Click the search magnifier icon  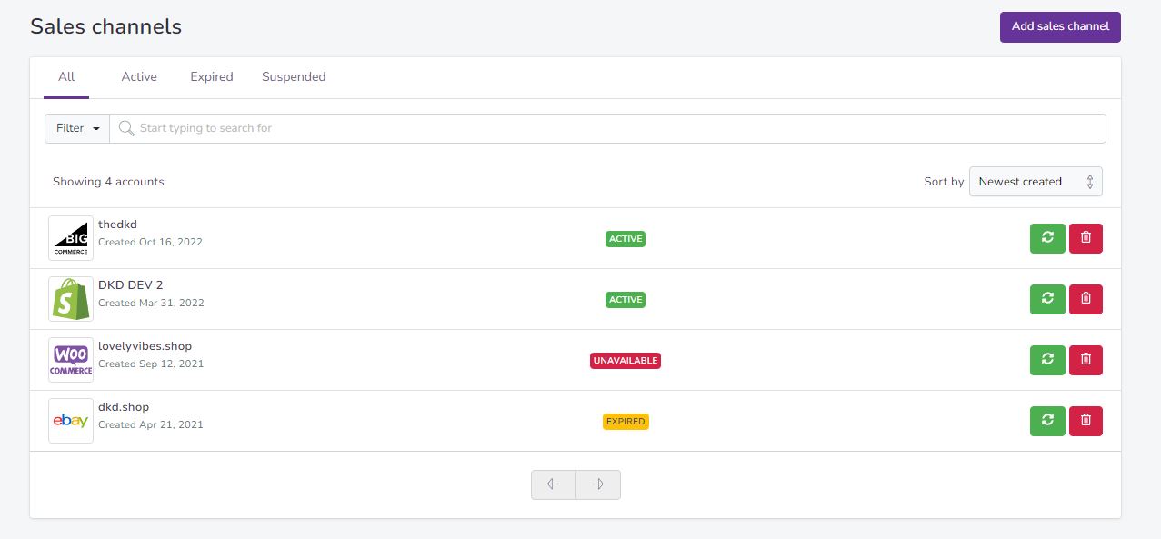point(126,128)
